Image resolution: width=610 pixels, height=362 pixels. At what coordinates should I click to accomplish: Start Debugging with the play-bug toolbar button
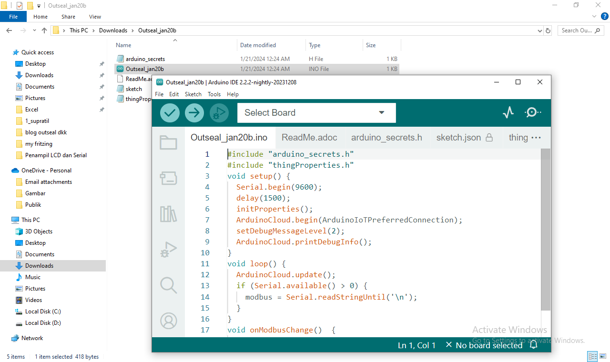point(219,113)
